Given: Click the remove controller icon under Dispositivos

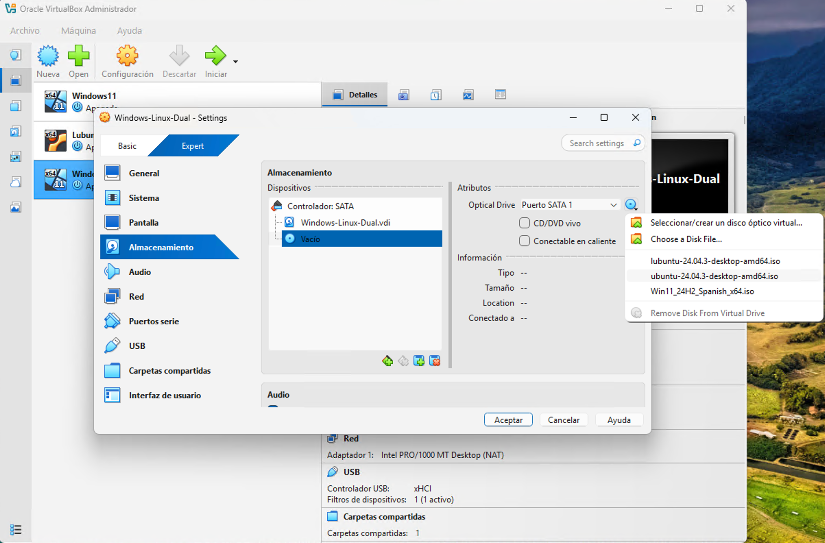Looking at the screenshot, I should coord(403,361).
